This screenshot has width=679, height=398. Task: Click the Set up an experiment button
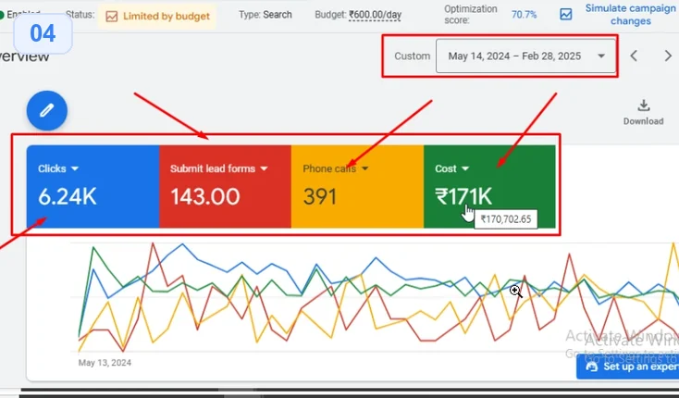tap(627, 367)
